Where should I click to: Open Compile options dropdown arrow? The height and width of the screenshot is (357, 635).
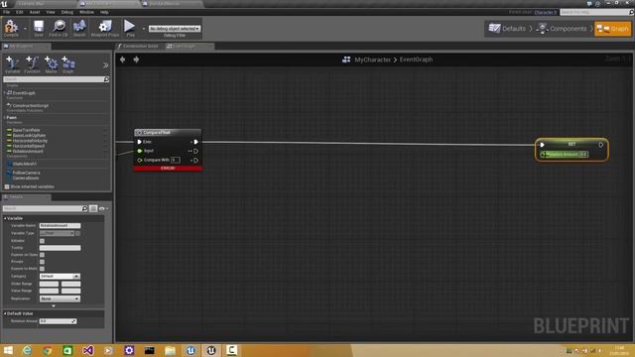click(x=25, y=29)
